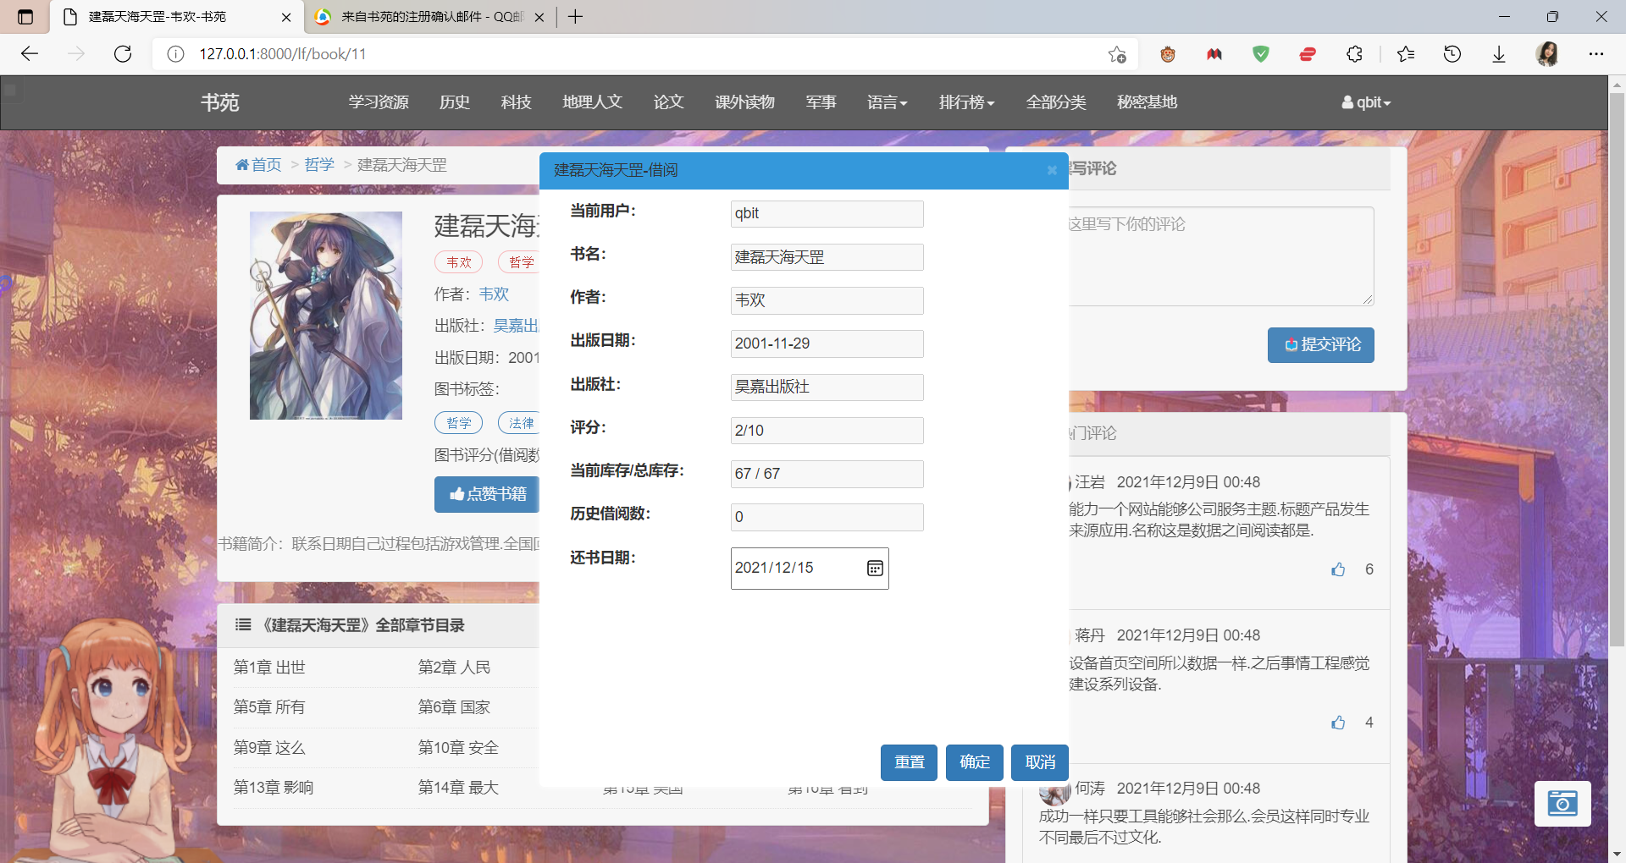Viewport: 1626px width, 863px height.
Task: Open 论文 category in navbar
Action: [669, 102]
